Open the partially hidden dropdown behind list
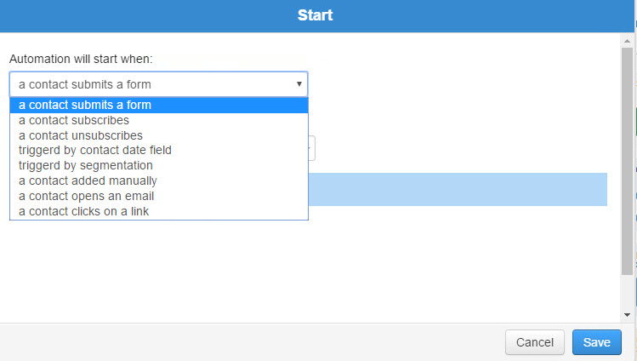637x361 pixels. pyautogui.click(x=311, y=148)
